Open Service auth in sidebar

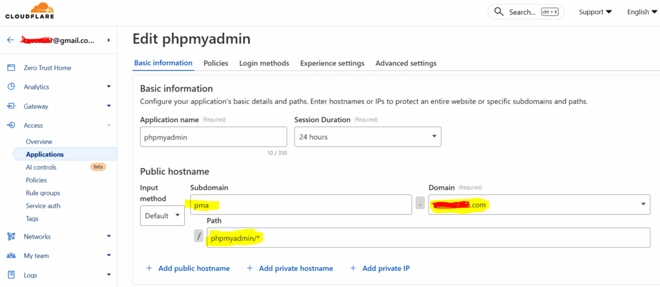click(x=43, y=206)
